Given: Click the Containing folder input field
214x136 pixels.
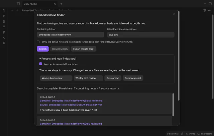Looking at the screenshot, I should (71, 35).
